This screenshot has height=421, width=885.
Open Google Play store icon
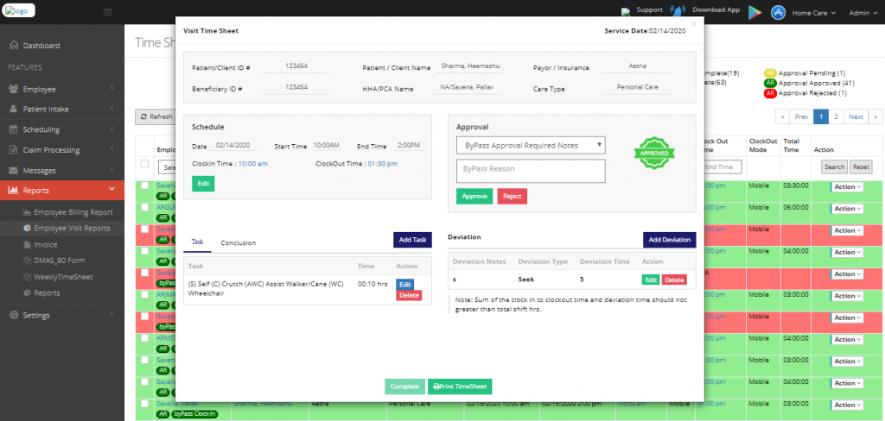point(755,12)
